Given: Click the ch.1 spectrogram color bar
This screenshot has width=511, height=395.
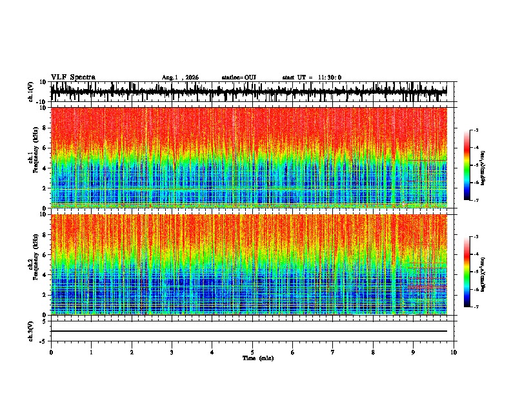Looking at the screenshot, I should click(x=466, y=165).
